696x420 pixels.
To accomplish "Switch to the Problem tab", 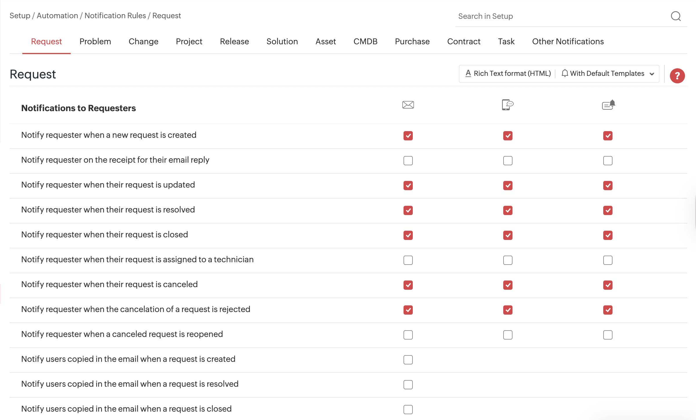I will pos(95,41).
